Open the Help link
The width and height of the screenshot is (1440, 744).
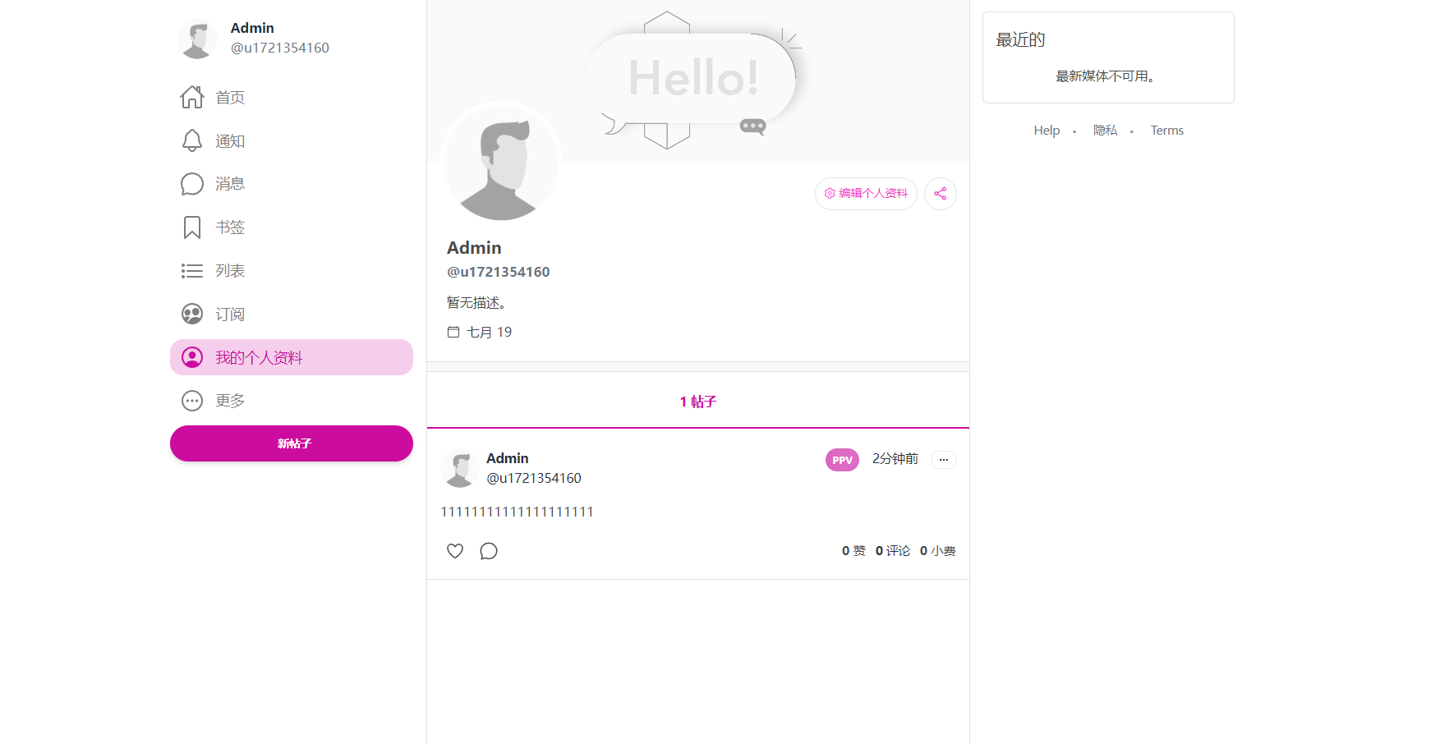(1047, 131)
